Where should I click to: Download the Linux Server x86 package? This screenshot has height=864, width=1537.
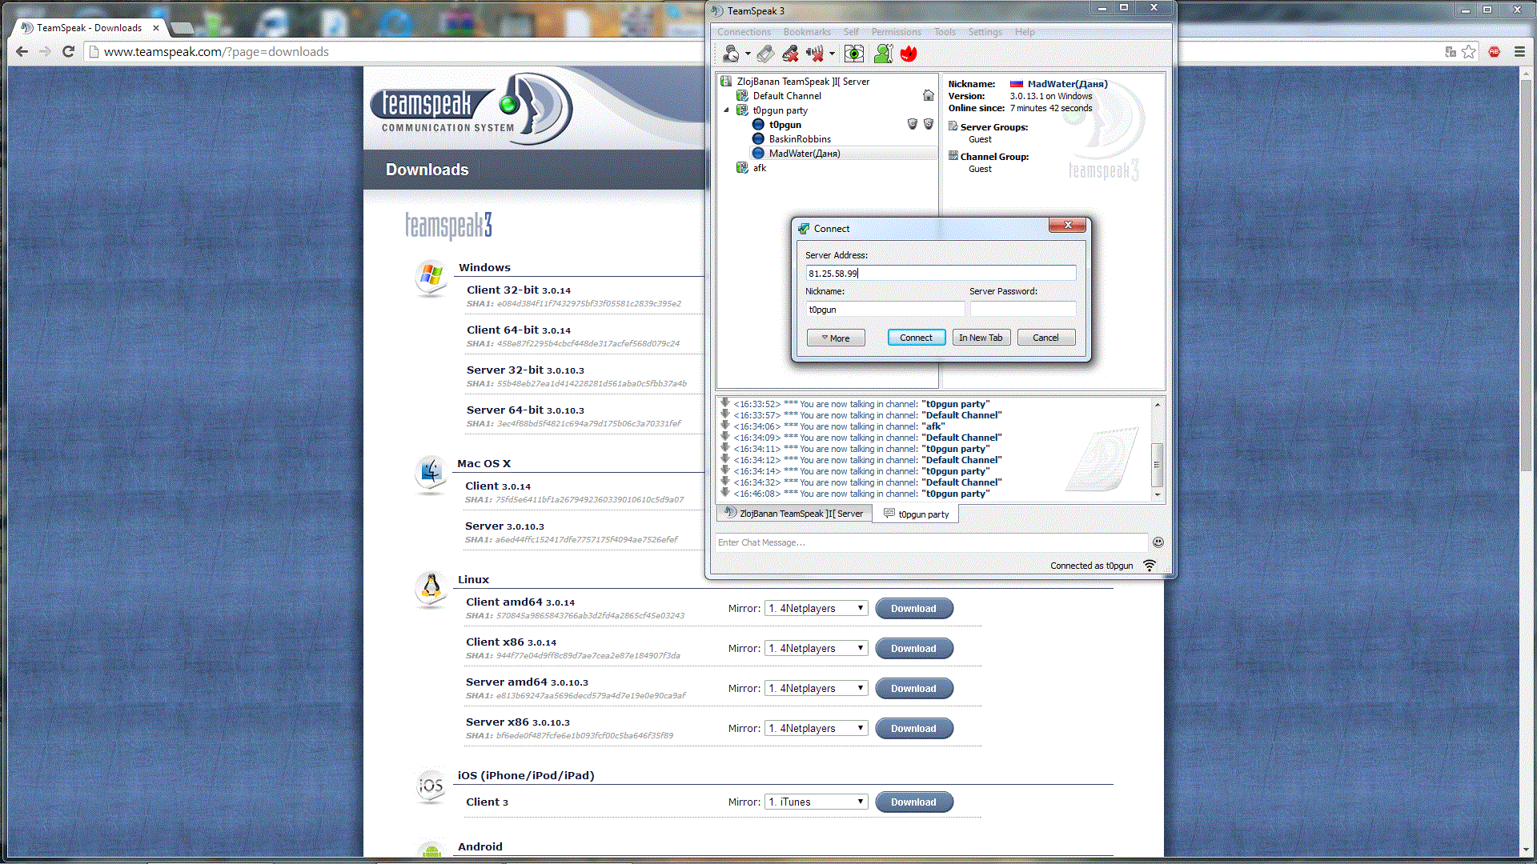913,729
